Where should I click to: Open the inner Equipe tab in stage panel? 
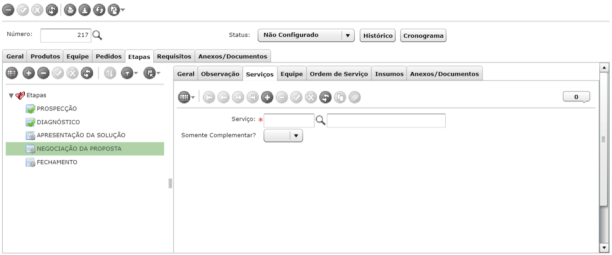[291, 74]
